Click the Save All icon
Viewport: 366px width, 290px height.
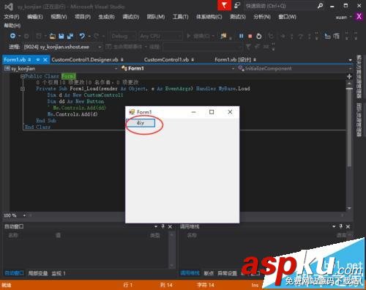[70, 37]
